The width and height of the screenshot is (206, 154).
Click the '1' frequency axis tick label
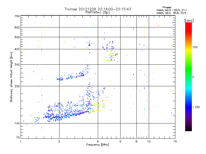point(21,141)
